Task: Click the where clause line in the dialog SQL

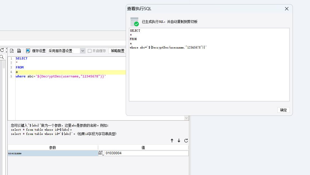Action: click(168, 47)
